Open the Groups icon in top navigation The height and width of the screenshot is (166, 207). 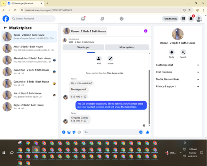pos(122,19)
